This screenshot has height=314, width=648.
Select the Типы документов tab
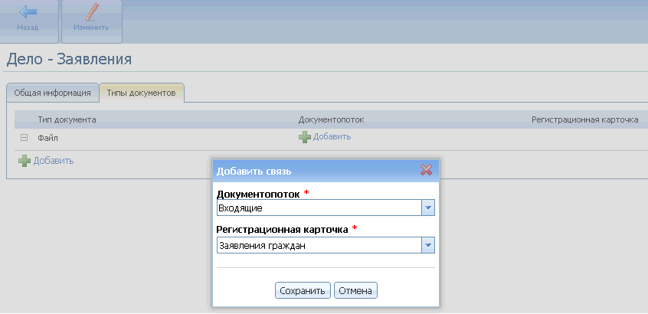142,93
